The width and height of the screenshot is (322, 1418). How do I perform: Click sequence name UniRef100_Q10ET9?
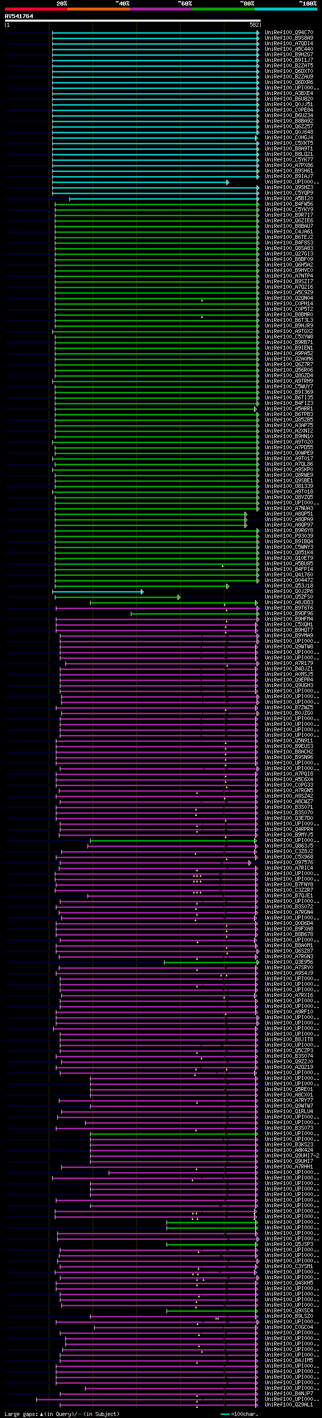coord(289,558)
